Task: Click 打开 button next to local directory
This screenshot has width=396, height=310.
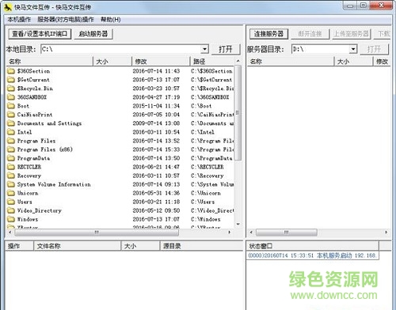Action: [x=225, y=49]
